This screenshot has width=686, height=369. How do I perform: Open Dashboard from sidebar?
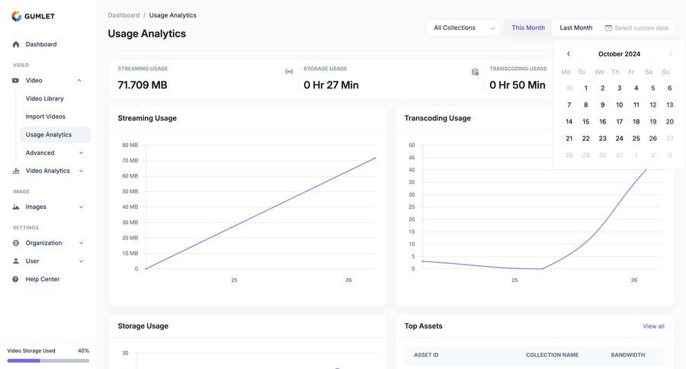(x=41, y=44)
